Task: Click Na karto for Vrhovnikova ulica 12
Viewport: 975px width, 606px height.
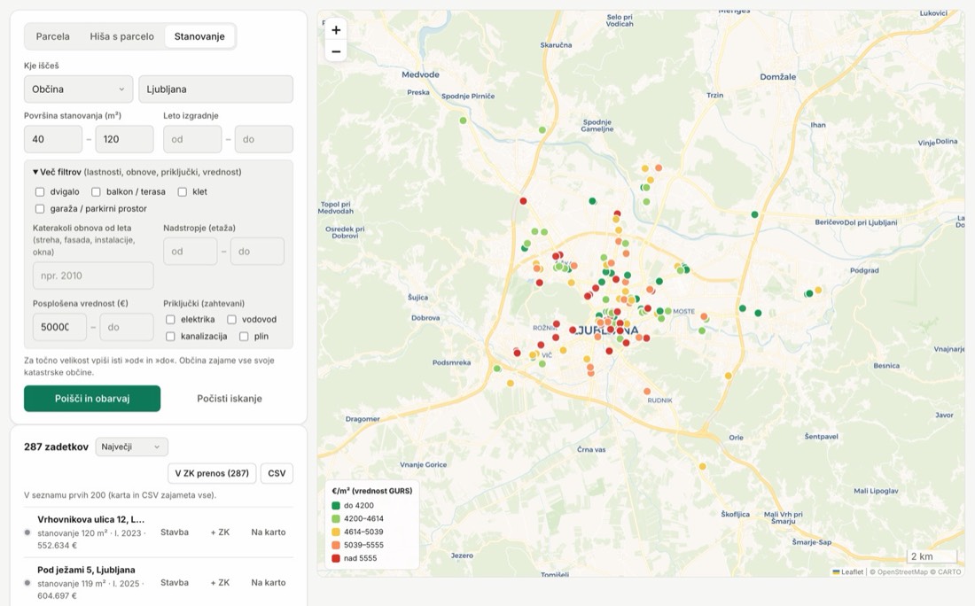Action: 269,532
